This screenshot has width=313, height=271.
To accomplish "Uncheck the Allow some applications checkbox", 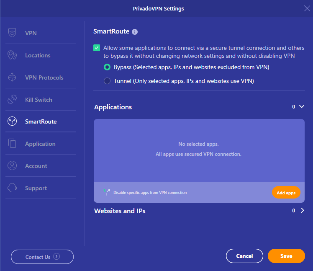I will point(97,48).
